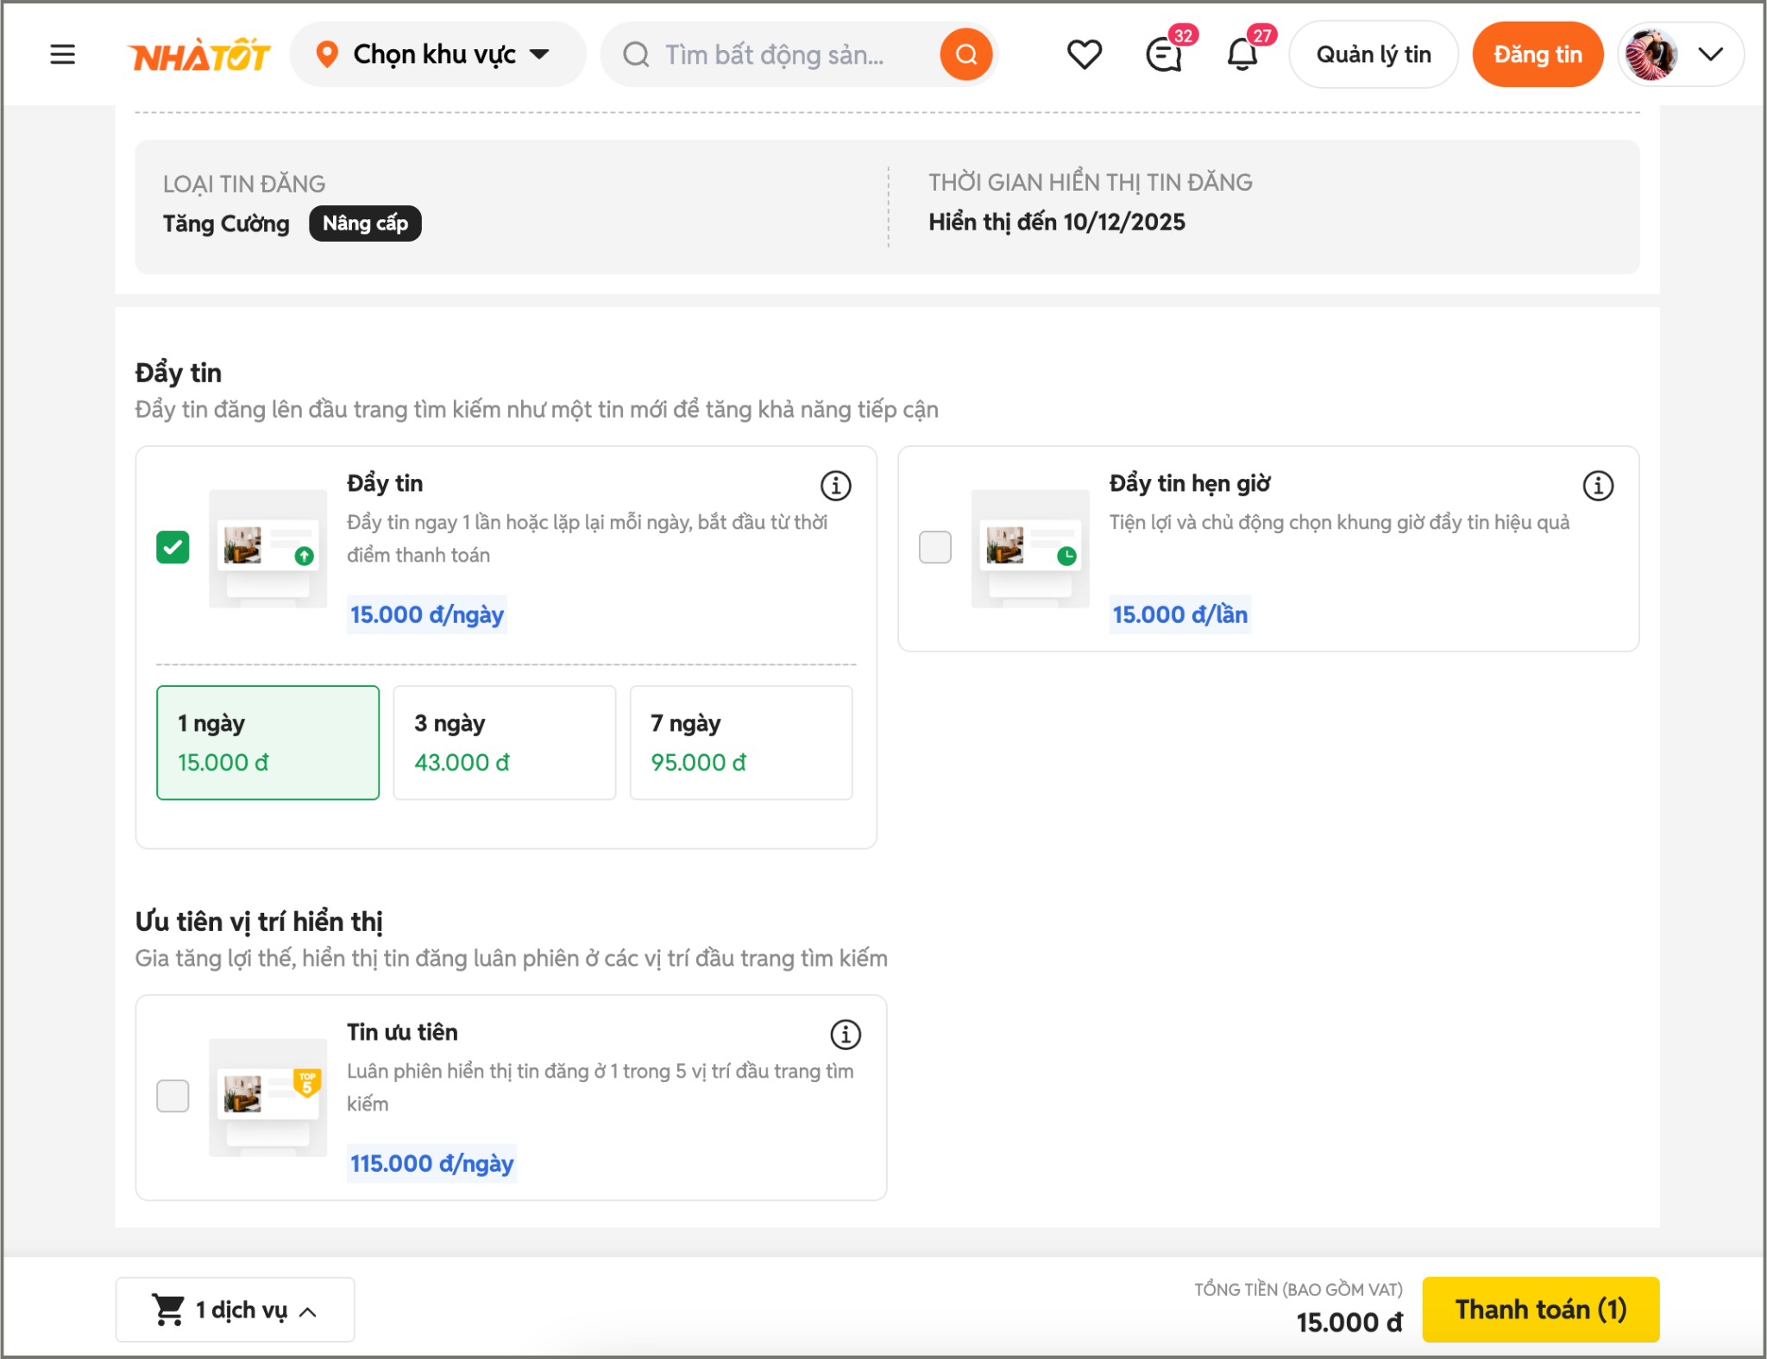The image size is (1767, 1359).
Task: Open Chọn khu vực dropdown
Action: coord(437,55)
